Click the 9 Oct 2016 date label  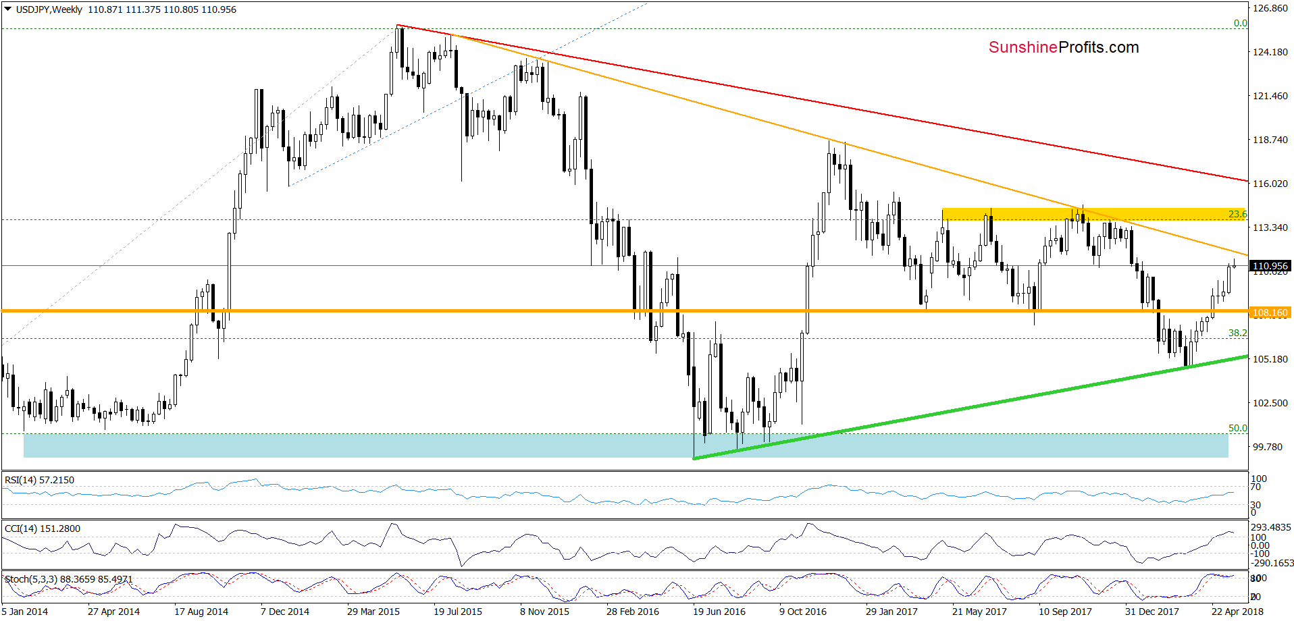pos(803,612)
